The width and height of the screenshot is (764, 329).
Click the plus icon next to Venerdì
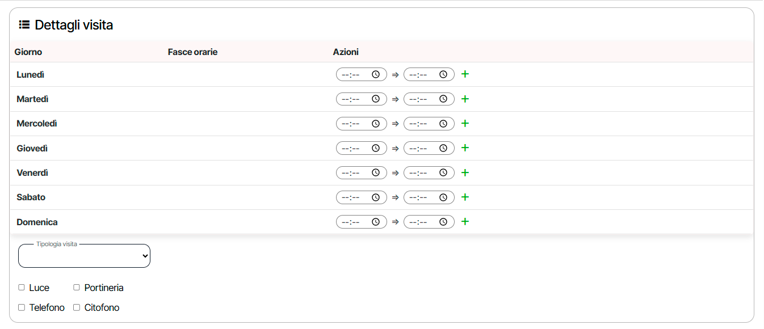click(x=465, y=172)
